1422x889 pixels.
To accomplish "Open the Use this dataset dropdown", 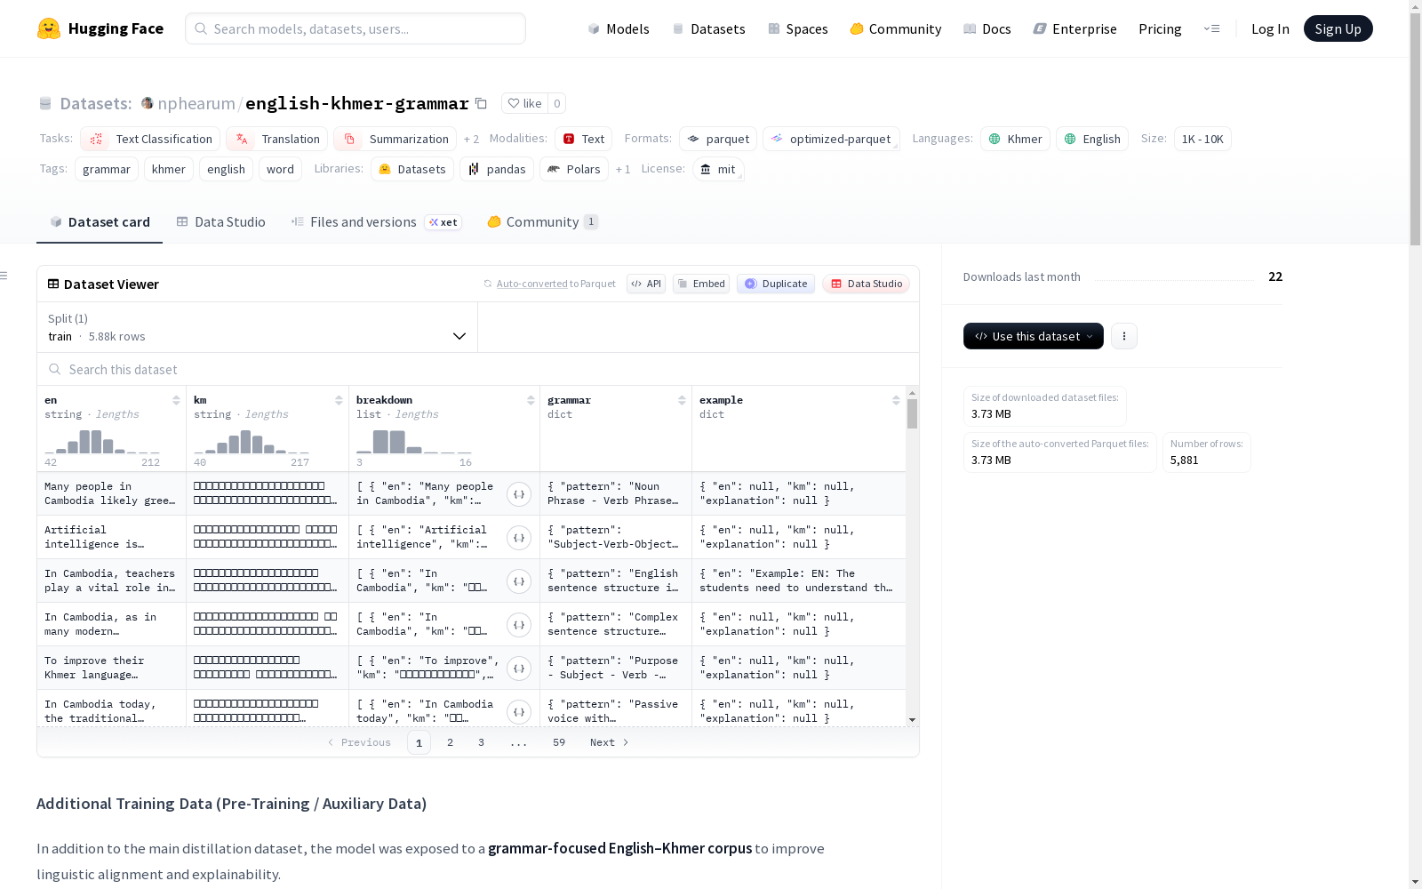I will (x=1034, y=336).
